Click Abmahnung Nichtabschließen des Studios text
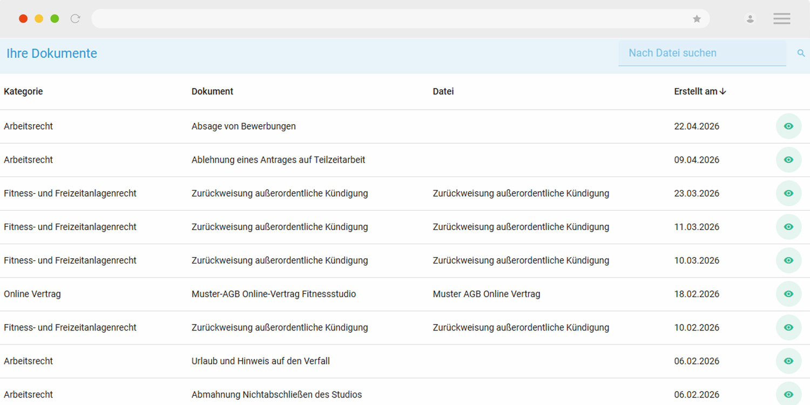The height and width of the screenshot is (405, 810). pos(276,394)
